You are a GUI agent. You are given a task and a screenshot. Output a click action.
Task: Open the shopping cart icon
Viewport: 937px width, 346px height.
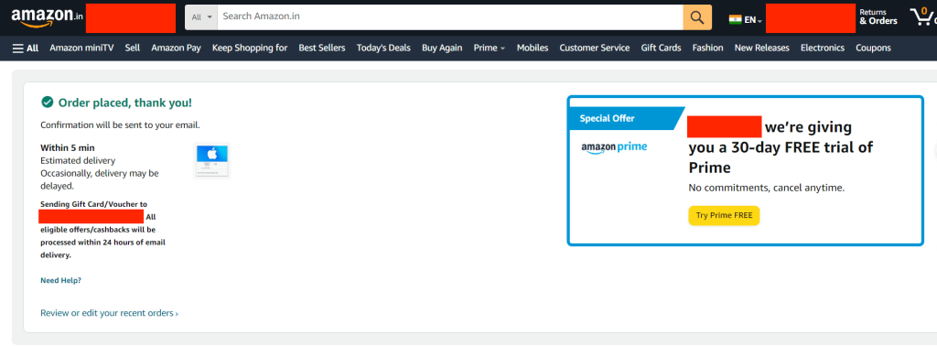[923, 17]
